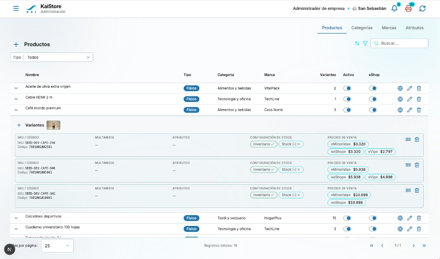The width and height of the screenshot is (440, 259).
Task: Open the notifications bell
Action: tap(394, 9)
